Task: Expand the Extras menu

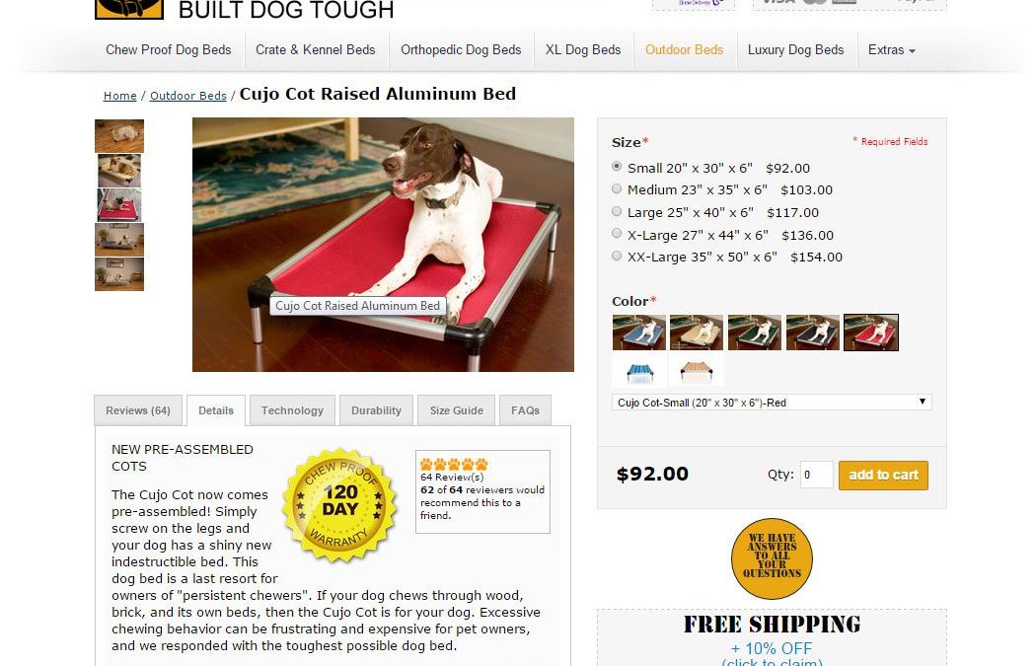Action: coord(891,50)
